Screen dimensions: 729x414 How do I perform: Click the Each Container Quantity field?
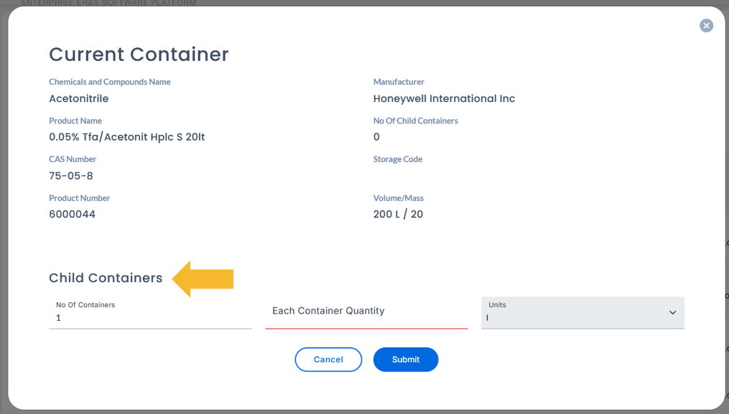point(366,313)
